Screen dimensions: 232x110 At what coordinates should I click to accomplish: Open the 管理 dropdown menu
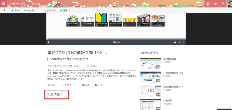(65, 11)
